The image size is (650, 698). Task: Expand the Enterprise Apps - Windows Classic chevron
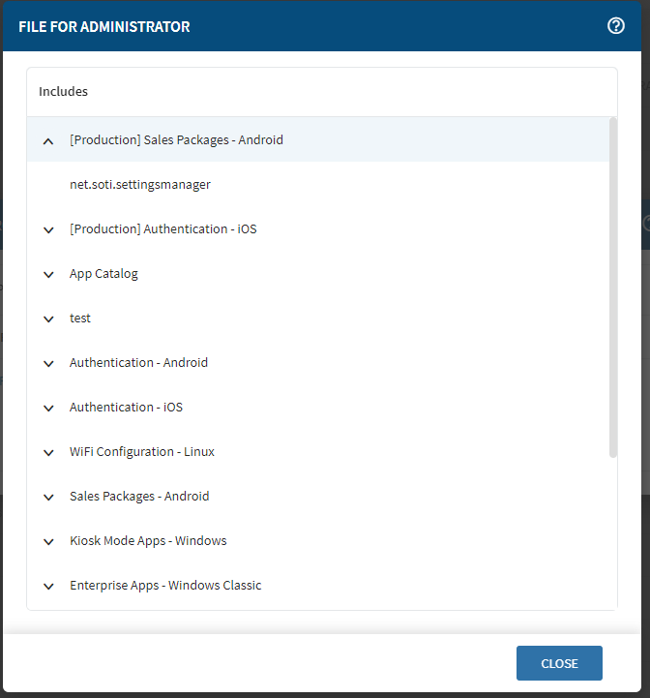coord(48,586)
